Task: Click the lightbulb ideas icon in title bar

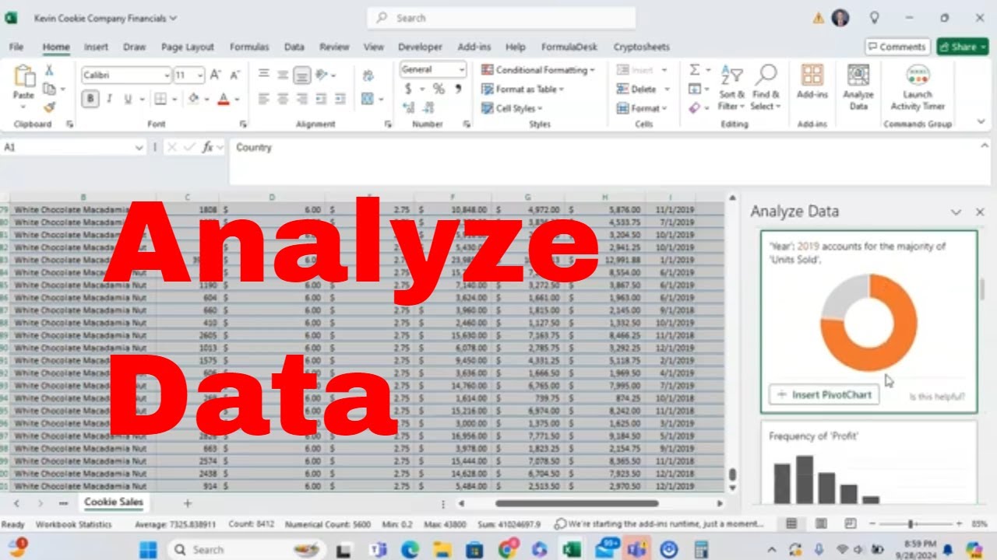Action: click(874, 17)
